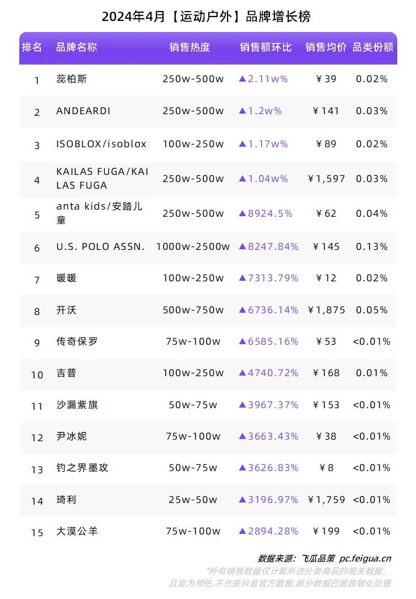Click the up arrow next to 1.2w%
The height and width of the screenshot is (599, 416).
[242, 111]
